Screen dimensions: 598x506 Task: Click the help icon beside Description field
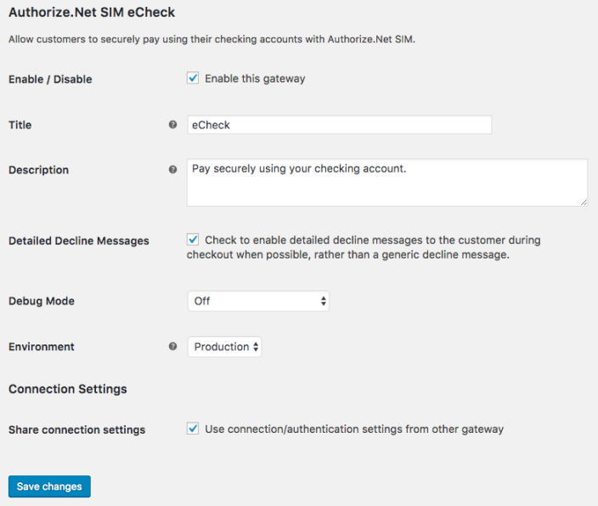click(173, 169)
